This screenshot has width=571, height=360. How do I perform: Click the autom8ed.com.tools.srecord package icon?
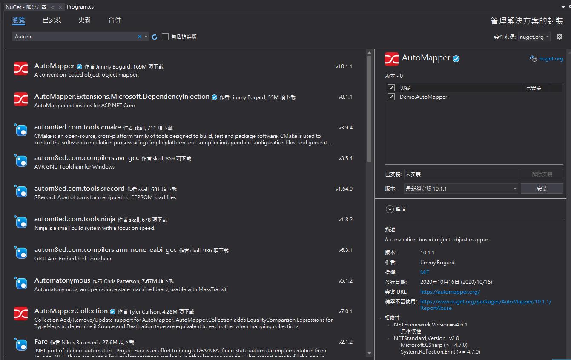[x=21, y=191]
